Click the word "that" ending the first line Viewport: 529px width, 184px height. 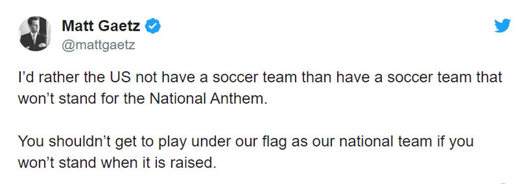click(488, 77)
